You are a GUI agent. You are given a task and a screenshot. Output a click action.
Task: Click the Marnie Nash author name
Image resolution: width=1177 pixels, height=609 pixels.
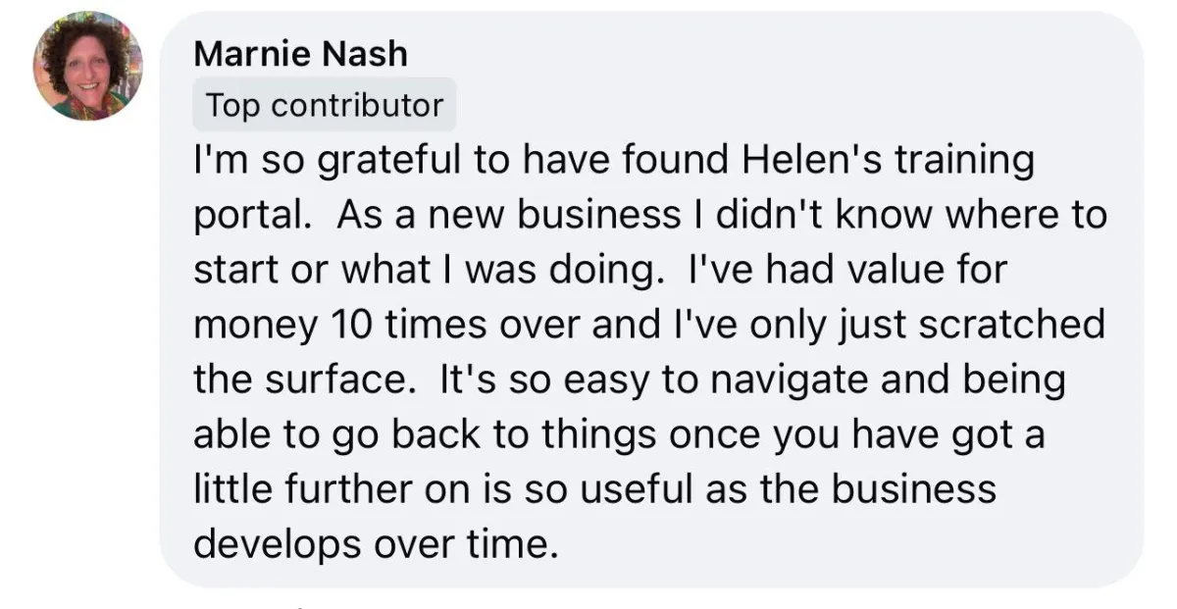coord(300,54)
